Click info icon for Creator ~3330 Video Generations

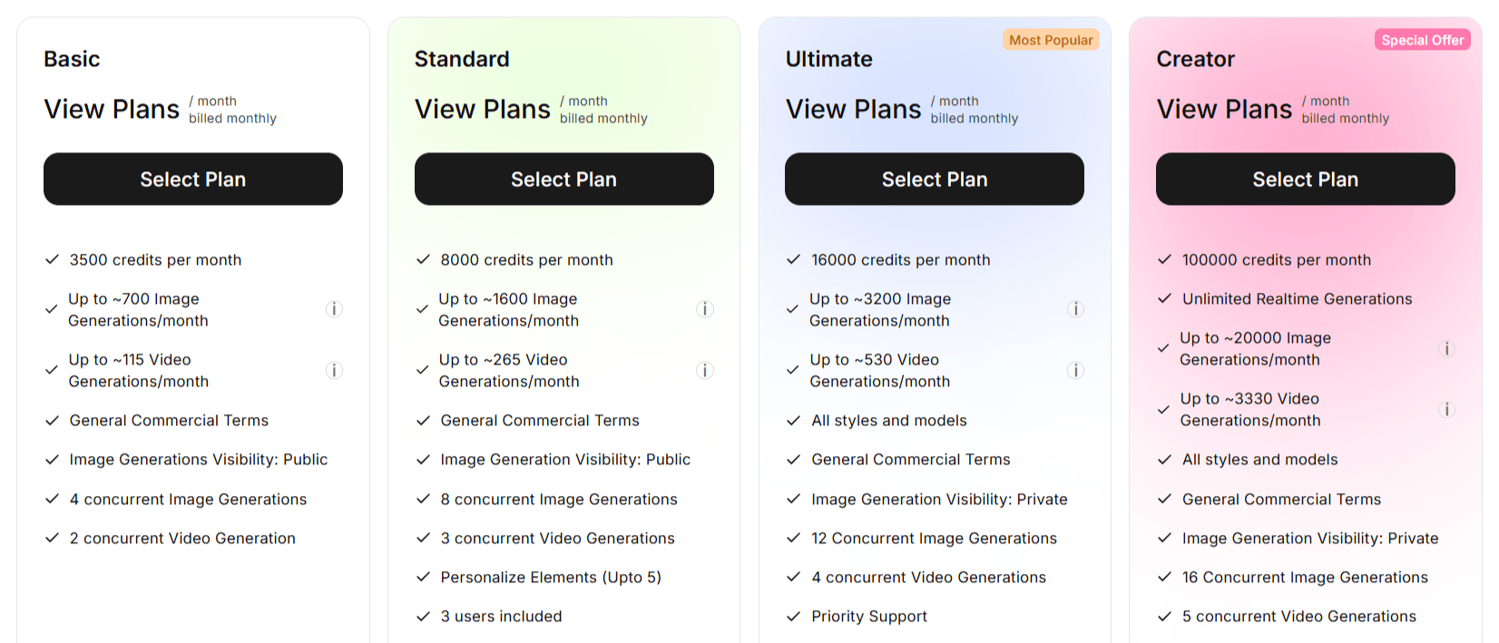1446,409
